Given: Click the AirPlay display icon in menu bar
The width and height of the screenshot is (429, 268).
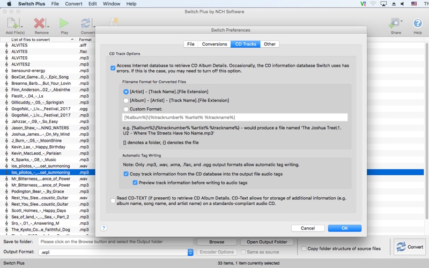Looking at the screenshot, I should coord(383,4).
